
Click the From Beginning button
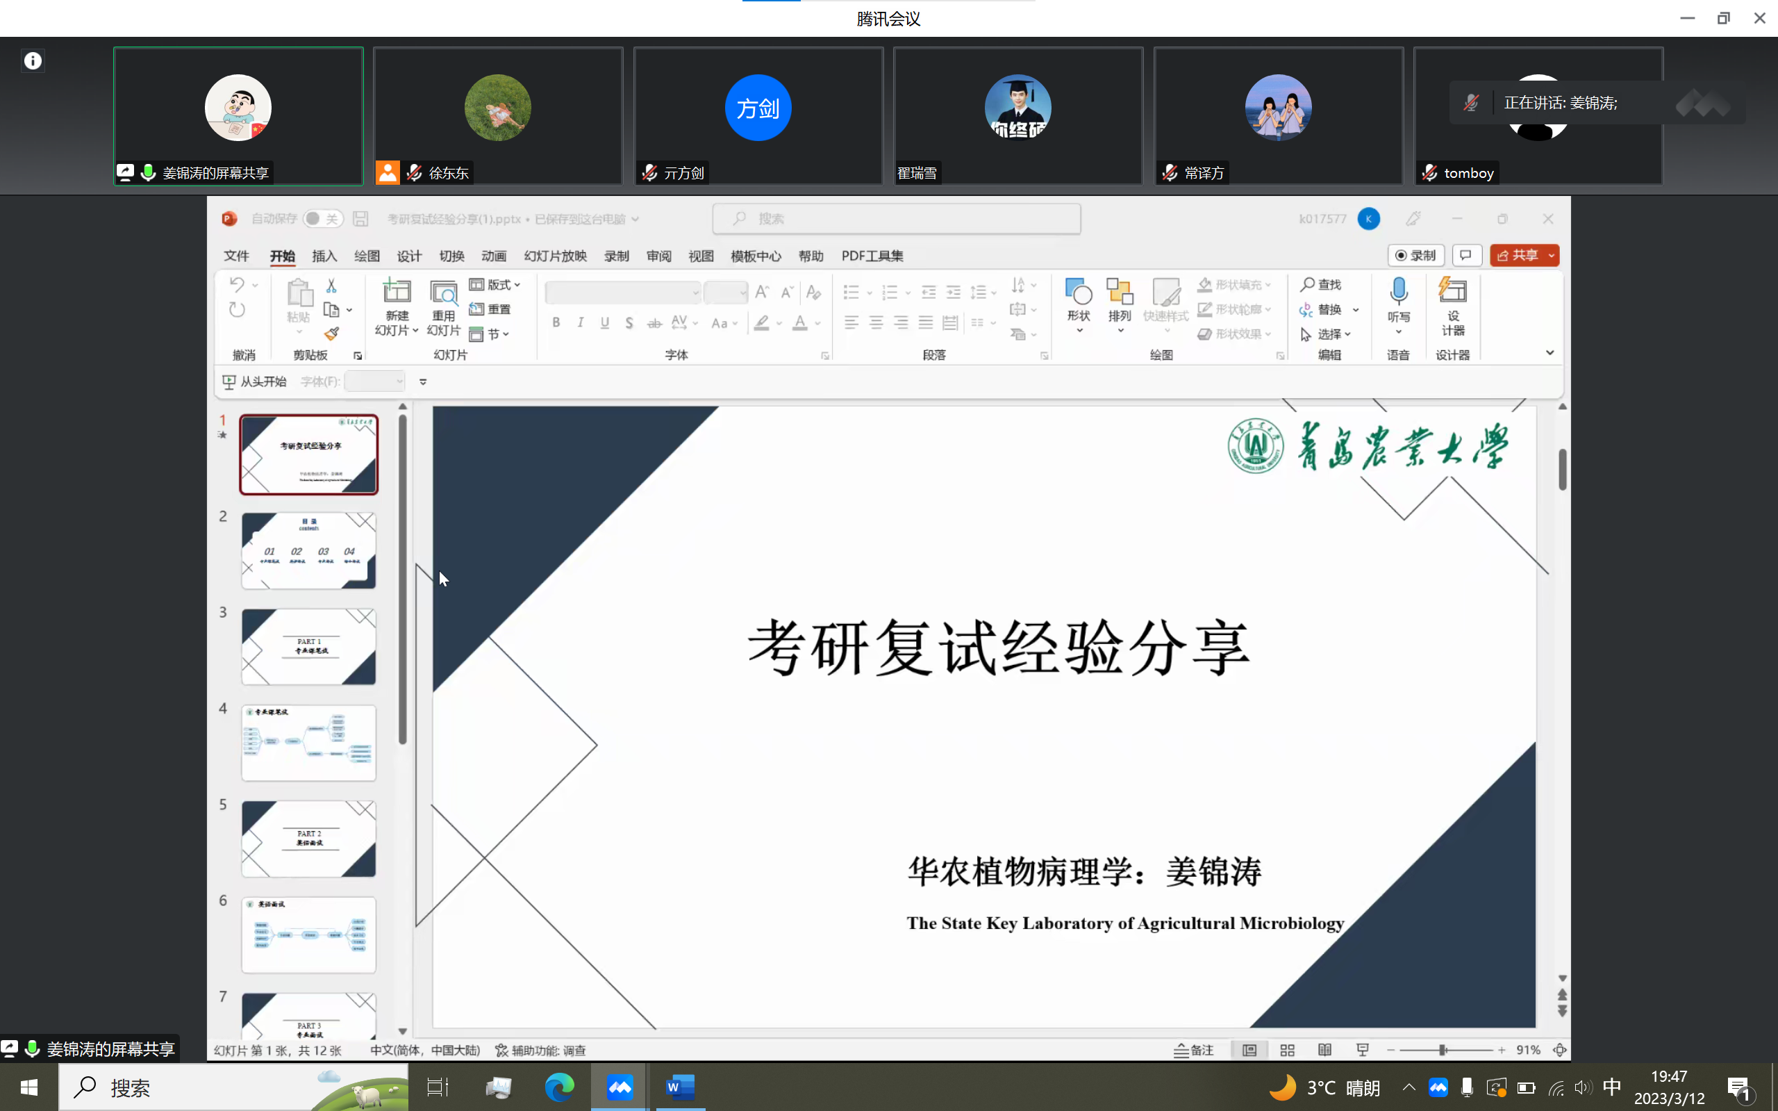coord(255,381)
